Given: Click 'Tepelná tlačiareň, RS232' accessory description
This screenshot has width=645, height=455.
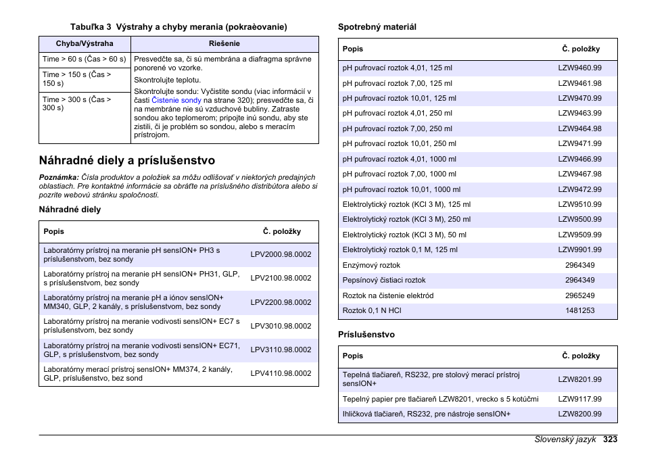Looking at the screenshot, I should [x=431, y=379].
